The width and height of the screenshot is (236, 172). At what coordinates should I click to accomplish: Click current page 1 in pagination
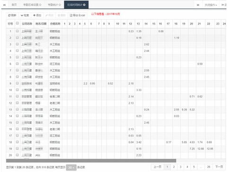tap(167, 167)
